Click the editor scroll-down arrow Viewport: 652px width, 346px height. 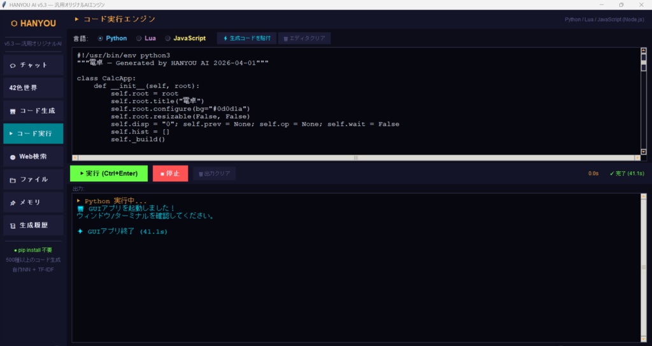[644, 152]
